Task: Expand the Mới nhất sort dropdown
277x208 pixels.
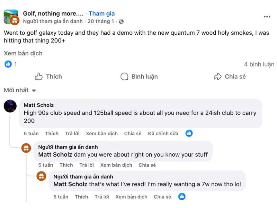Action: pos(20,90)
